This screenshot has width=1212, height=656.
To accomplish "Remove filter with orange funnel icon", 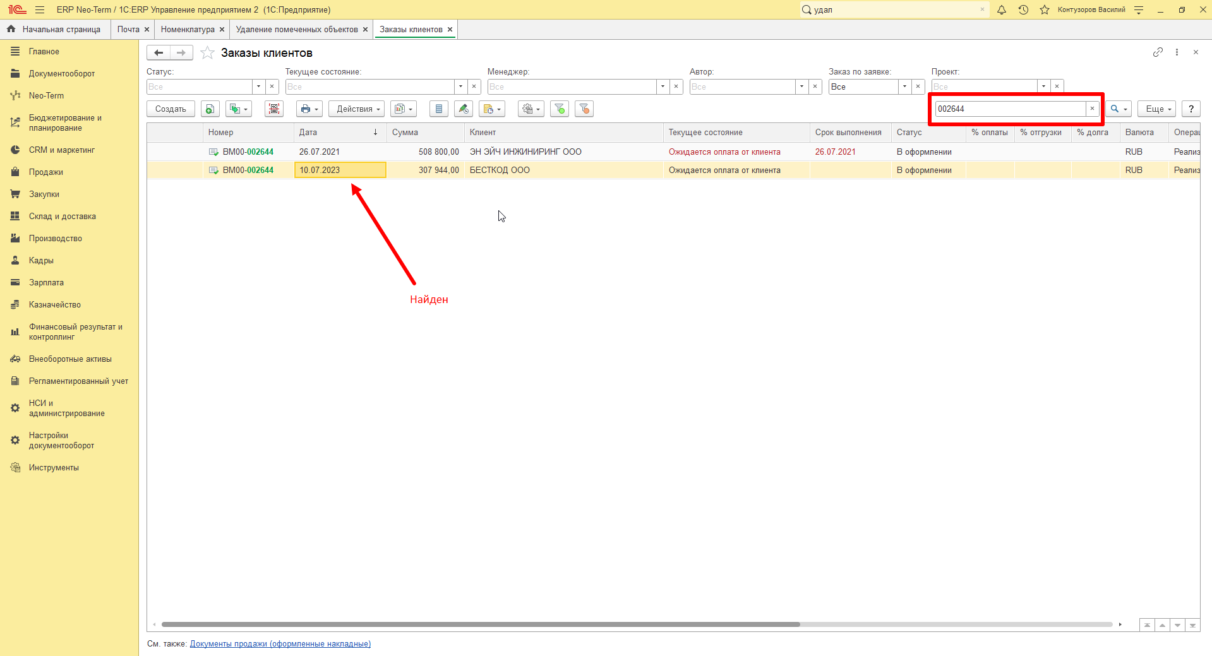I will click(584, 109).
